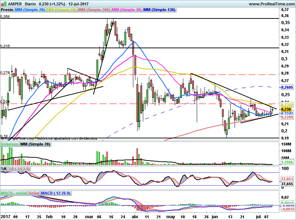Click the 0,230 current price tag

pyautogui.click(x=285, y=109)
